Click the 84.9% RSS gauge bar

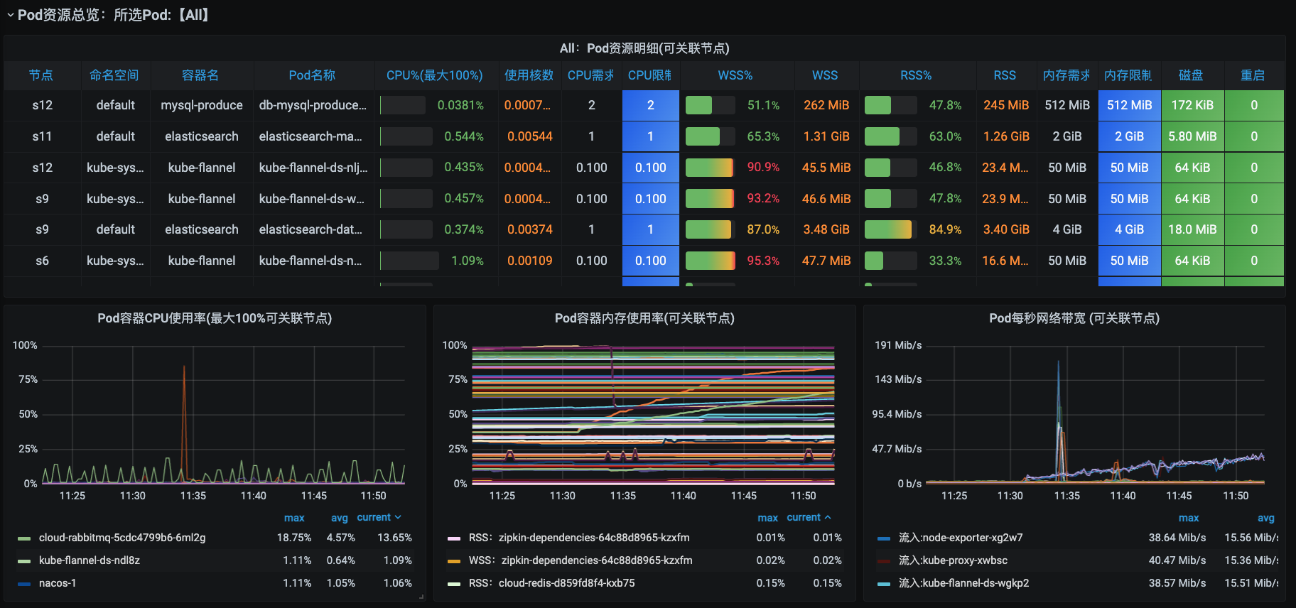click(x=890, y=229)
